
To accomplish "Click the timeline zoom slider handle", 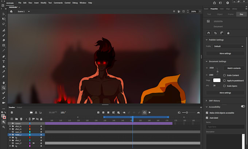I will 187,112.
